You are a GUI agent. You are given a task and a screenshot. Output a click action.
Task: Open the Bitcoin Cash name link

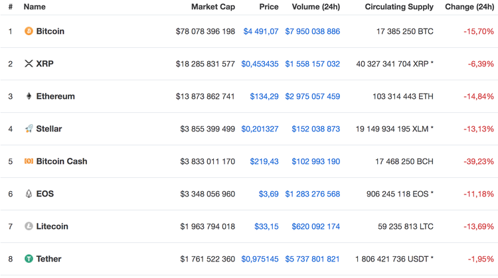(x=62, y=161)
